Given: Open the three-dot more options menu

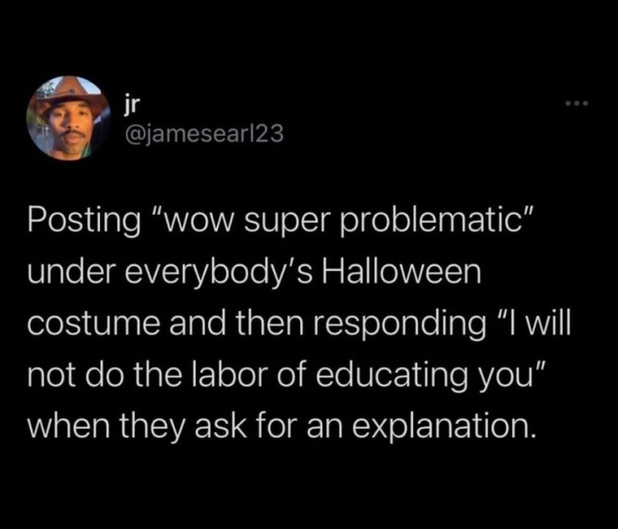Looking at the screenshot, I should 577,105.
